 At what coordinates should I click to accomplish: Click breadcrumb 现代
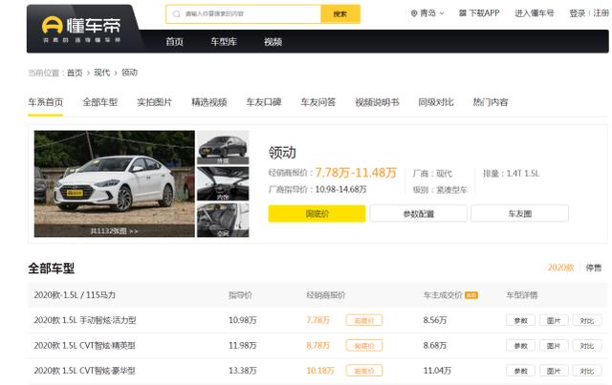[x=102, y=73]
